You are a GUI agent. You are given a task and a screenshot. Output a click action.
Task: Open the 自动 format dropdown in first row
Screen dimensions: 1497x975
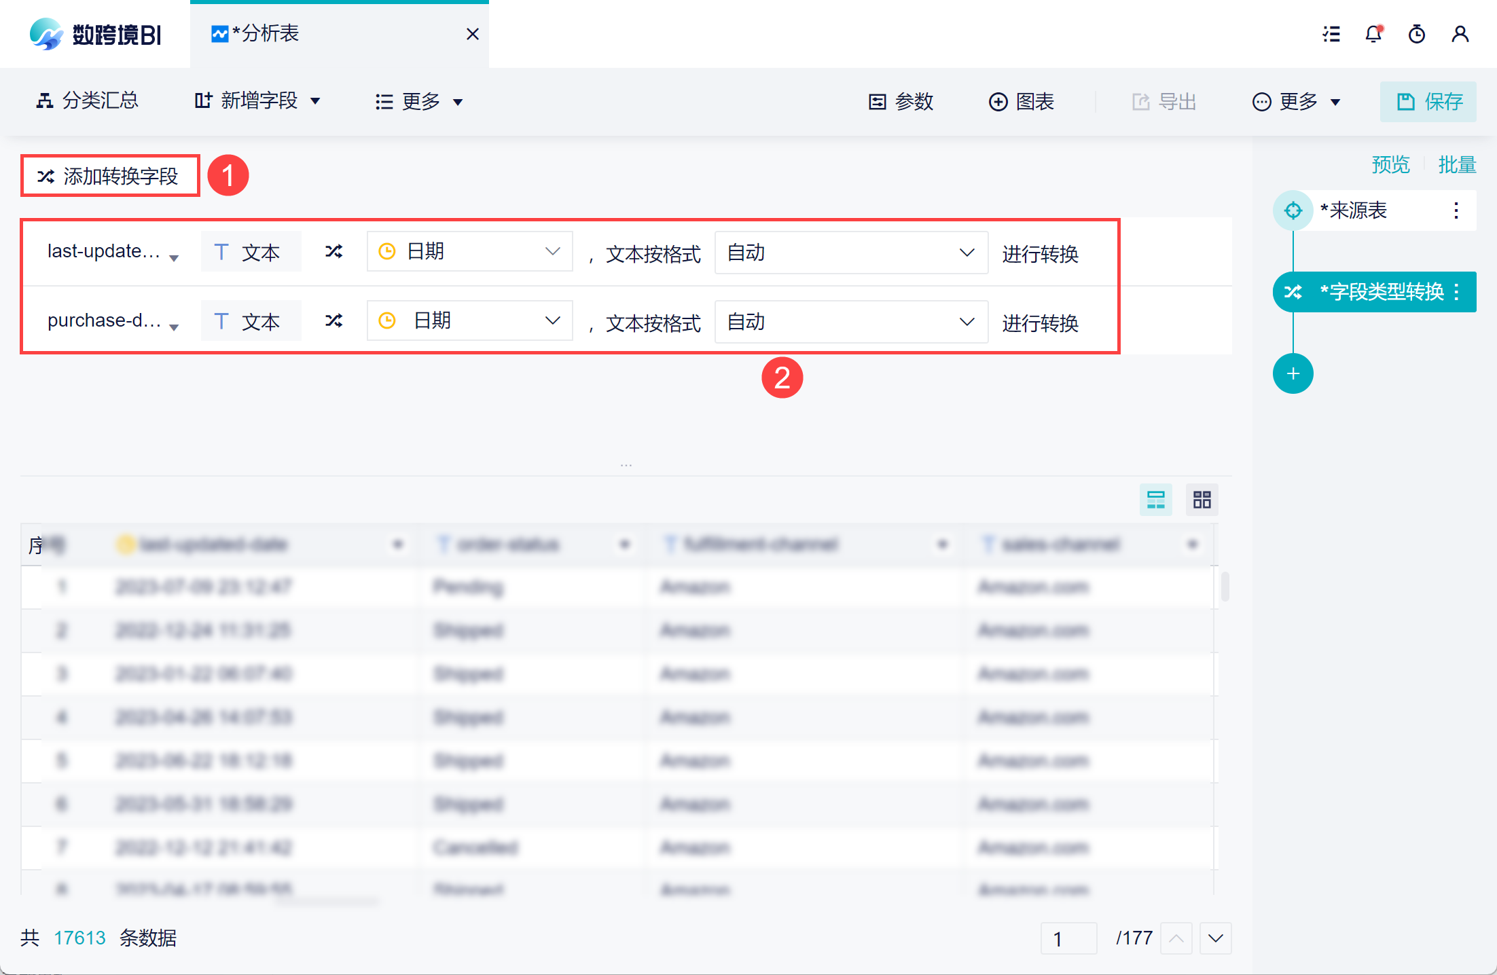tap(850, 253)
